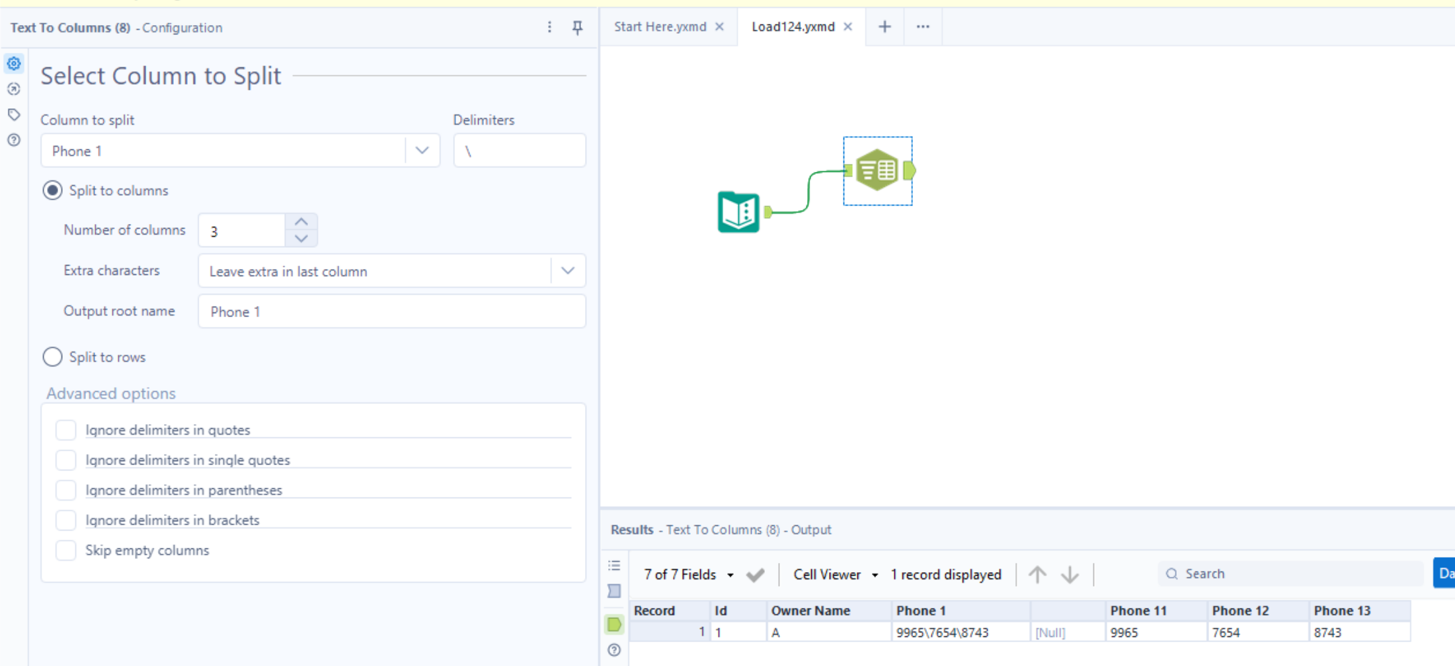Click the Annotation tag icon in the sidebar
Image resolution: width=1455 pixels, height=666 pixels.
(13, 114)
